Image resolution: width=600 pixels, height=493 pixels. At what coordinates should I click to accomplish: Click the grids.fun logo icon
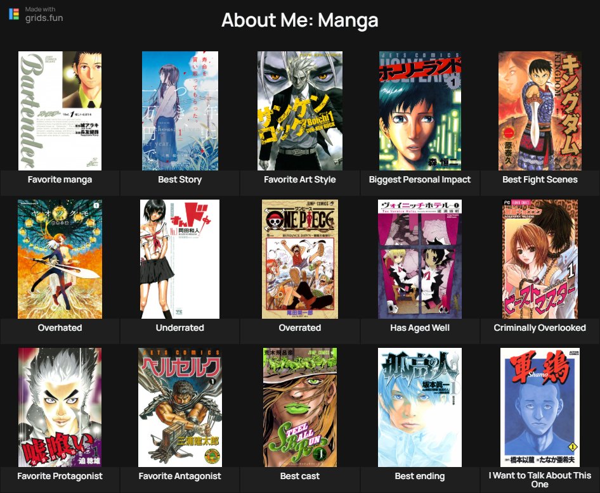14,14
